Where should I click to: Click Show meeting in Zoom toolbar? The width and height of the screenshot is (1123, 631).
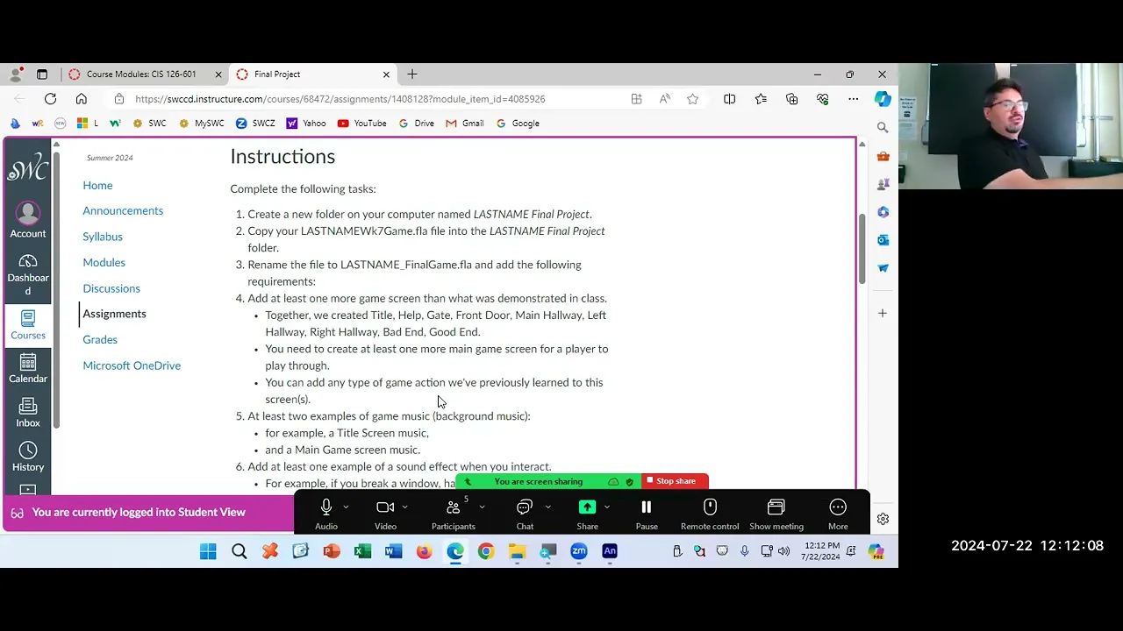point(776,514)
